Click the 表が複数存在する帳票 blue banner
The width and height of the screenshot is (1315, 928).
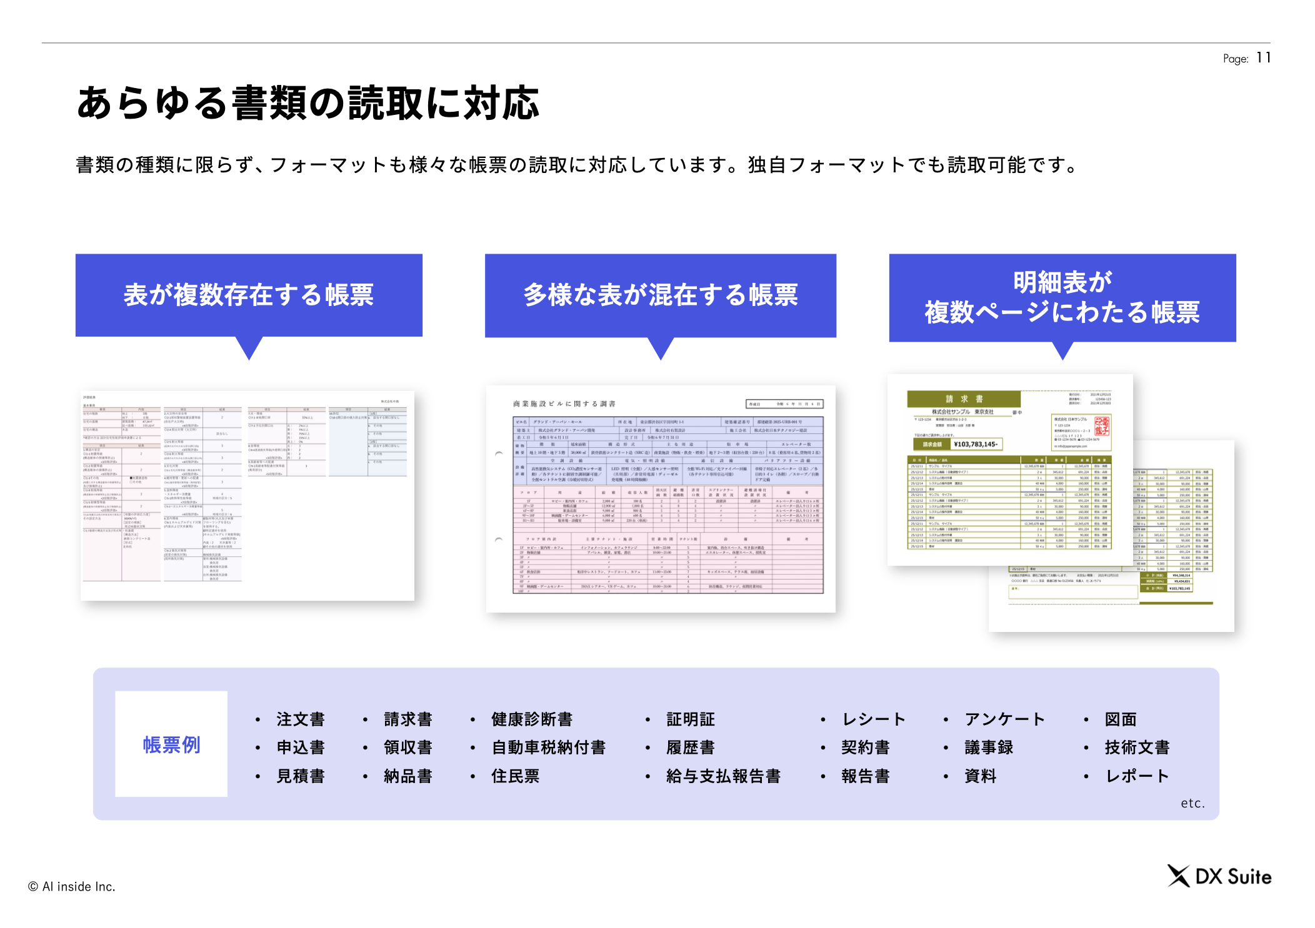[249, 295]
